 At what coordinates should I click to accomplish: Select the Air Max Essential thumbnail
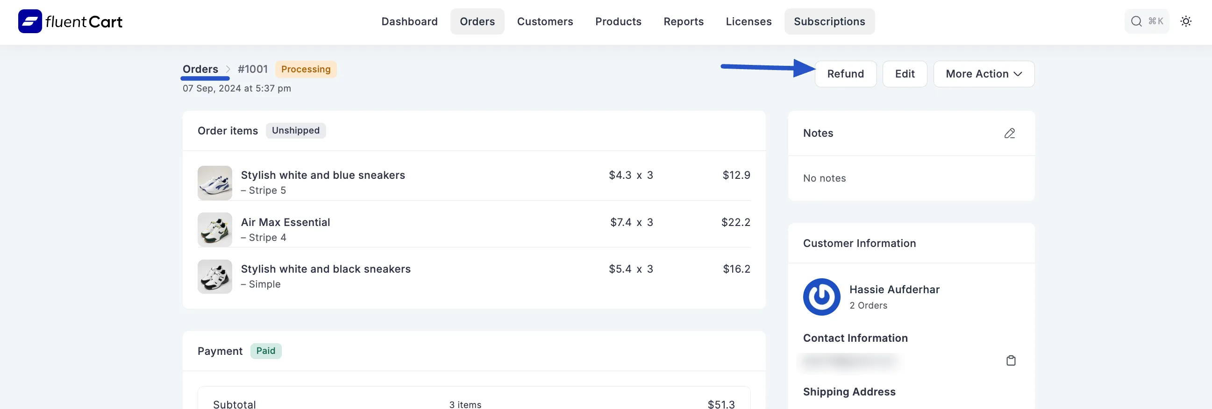214,230
